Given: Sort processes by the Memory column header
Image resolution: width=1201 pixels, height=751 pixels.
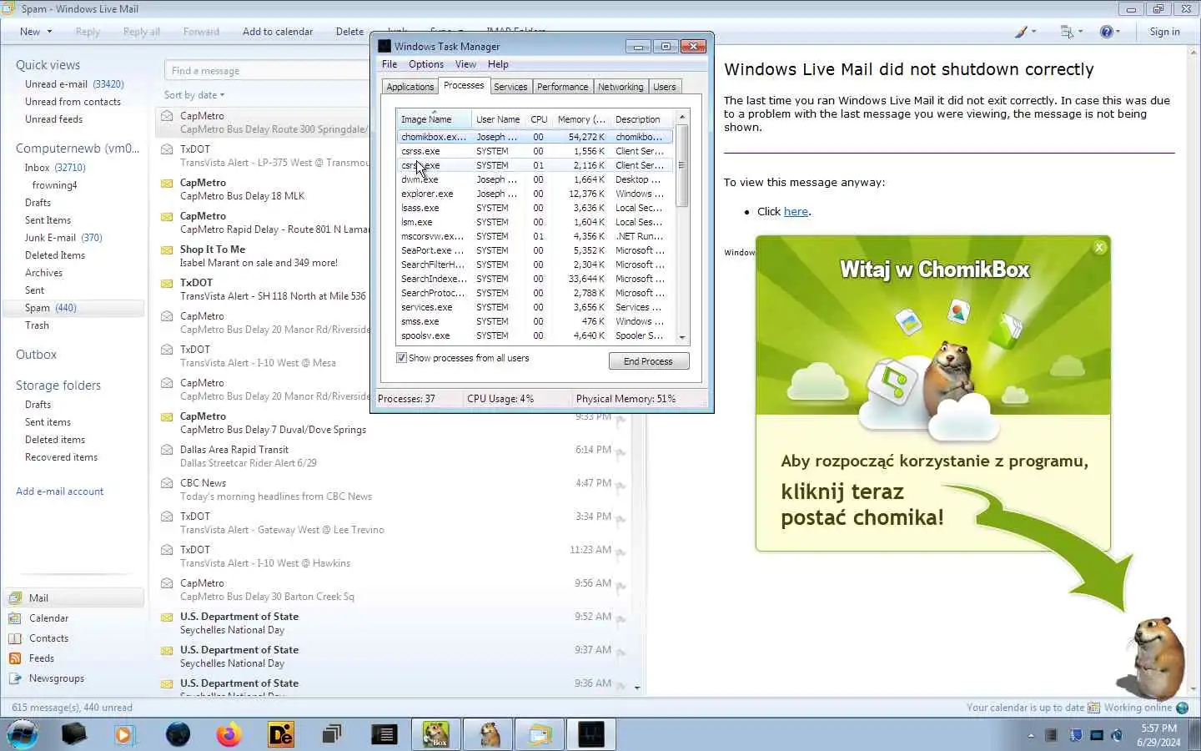Looking at the screenshot, I should tap(581, 119).
